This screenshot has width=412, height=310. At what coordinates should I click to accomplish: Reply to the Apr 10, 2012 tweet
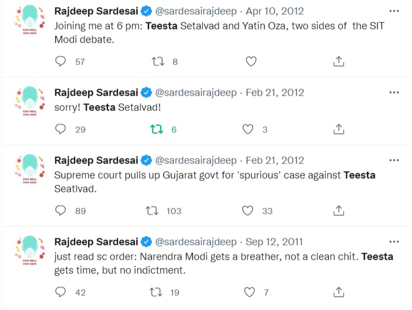pos(61,62)
